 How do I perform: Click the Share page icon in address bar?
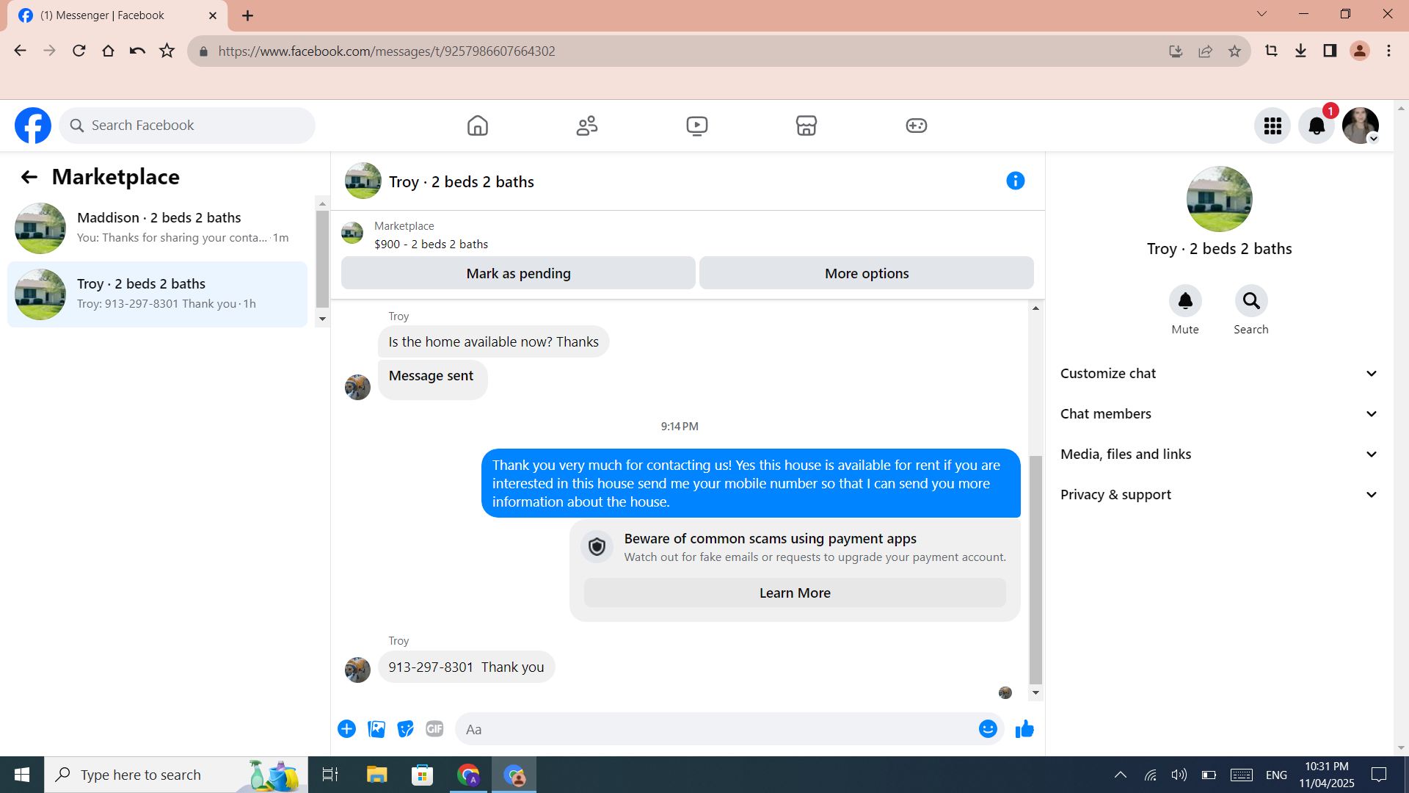(1205, 51)
